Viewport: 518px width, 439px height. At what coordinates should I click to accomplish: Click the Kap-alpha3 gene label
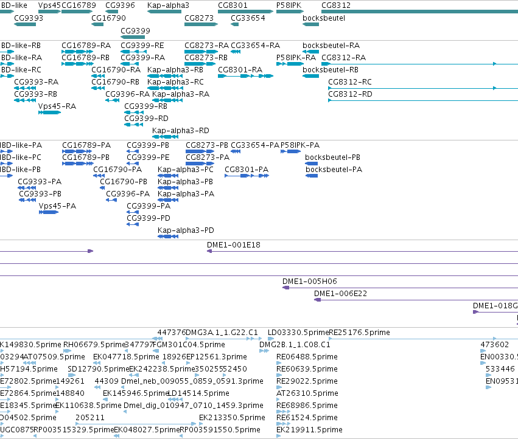168,5
